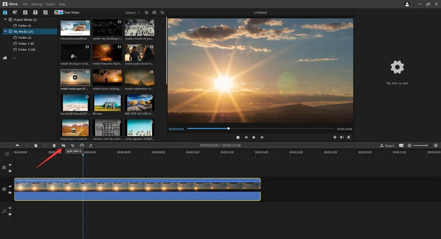
Task: Lock the audio track
Action: pyautogui.click(x=10, y=214)
